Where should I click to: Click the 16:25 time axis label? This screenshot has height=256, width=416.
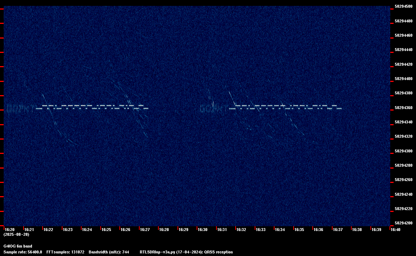pyautogui.click(x=106, y=230)
